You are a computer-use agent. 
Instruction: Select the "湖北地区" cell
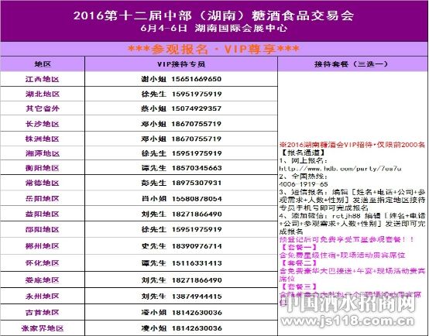point(43,94)
